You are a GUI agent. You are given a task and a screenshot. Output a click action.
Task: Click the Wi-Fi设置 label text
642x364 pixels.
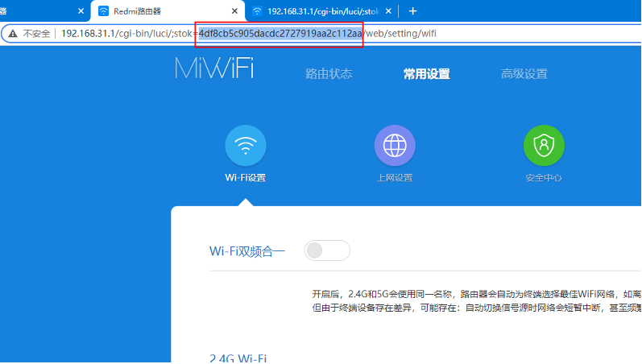click(245, 178)
